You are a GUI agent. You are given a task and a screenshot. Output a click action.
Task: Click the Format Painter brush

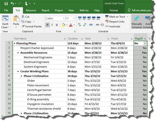pos(32,26)
